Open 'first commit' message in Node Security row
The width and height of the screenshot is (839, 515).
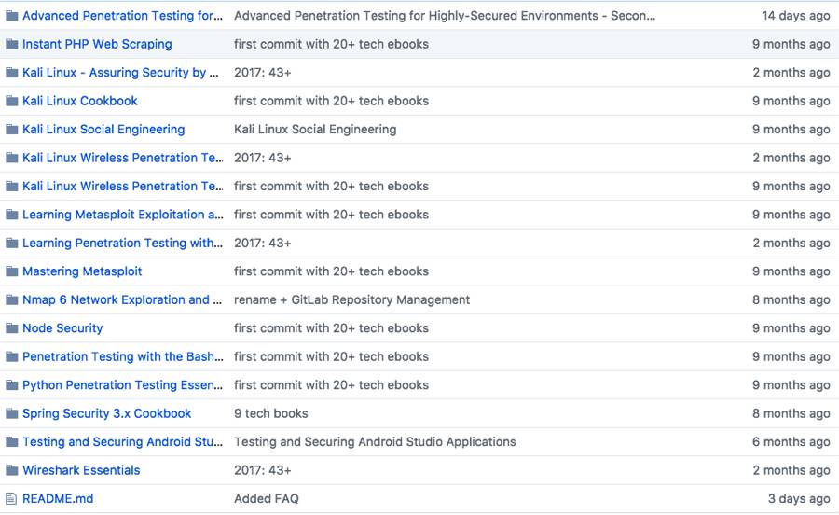tap(331, 327)
